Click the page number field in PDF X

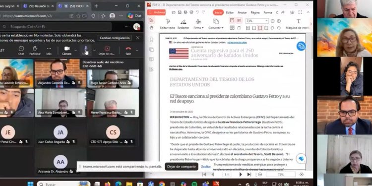227,175
